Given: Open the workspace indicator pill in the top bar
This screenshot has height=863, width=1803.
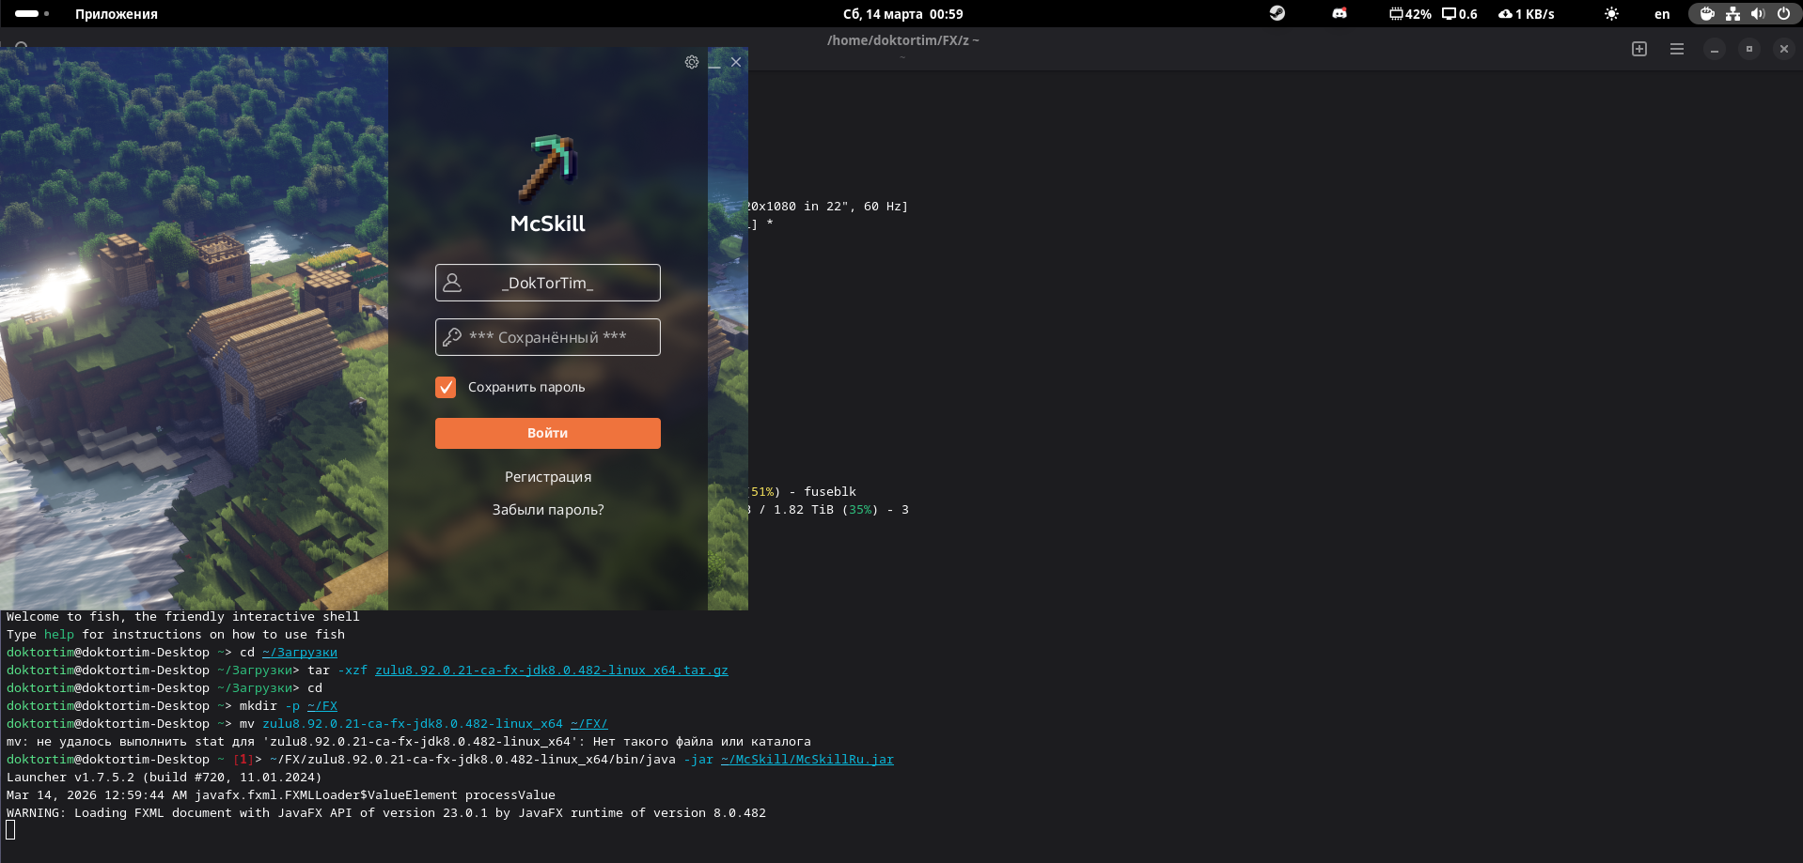Looking at the screenshot, I should 32,14.
